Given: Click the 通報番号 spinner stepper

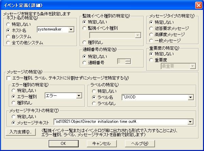Looking at the screenshot, I should point(128,61).
